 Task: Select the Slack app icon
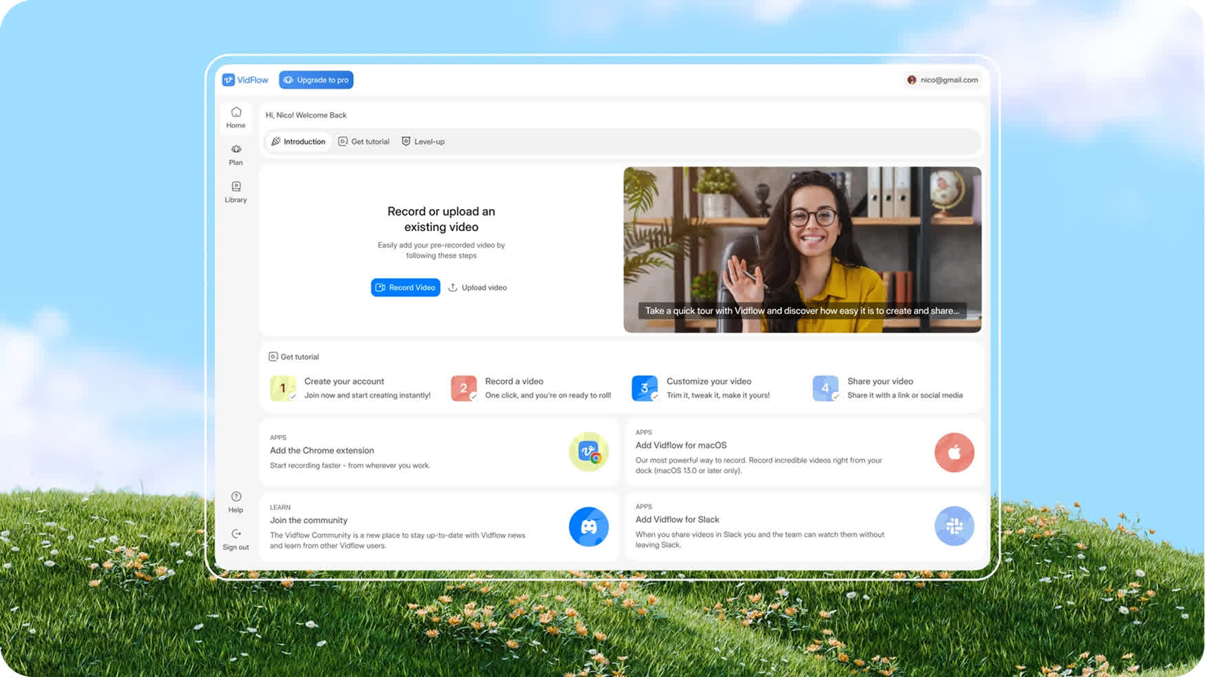point(954,526)
